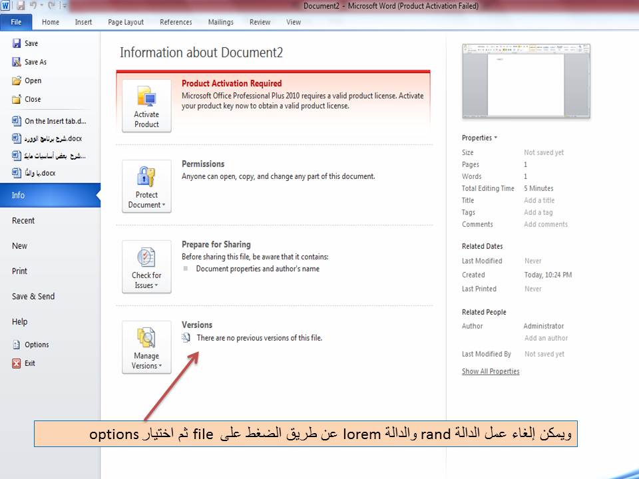Click the '5 Minutes' editing time value
Viewport: 639px width, 479px height.
click(538, 188)
